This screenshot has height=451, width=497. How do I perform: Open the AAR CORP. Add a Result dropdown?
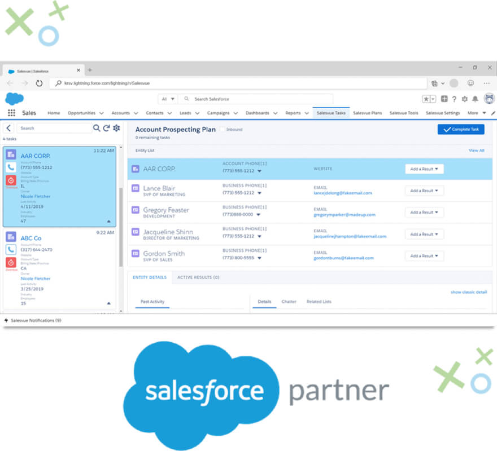point(424,169)
